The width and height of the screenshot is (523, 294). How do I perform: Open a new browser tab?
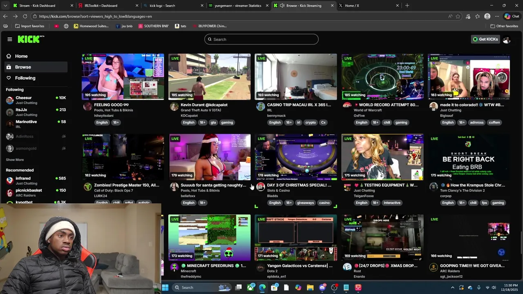point(407,6)
